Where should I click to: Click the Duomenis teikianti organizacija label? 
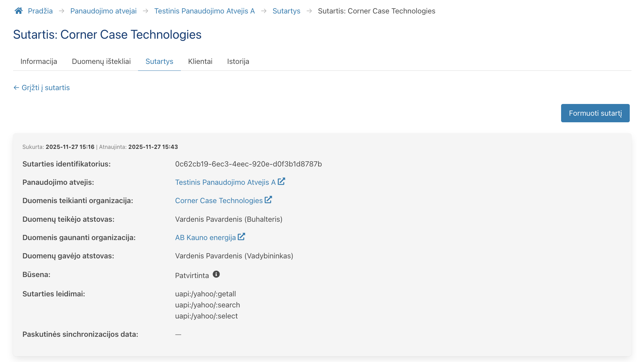(x=78, y=201)
